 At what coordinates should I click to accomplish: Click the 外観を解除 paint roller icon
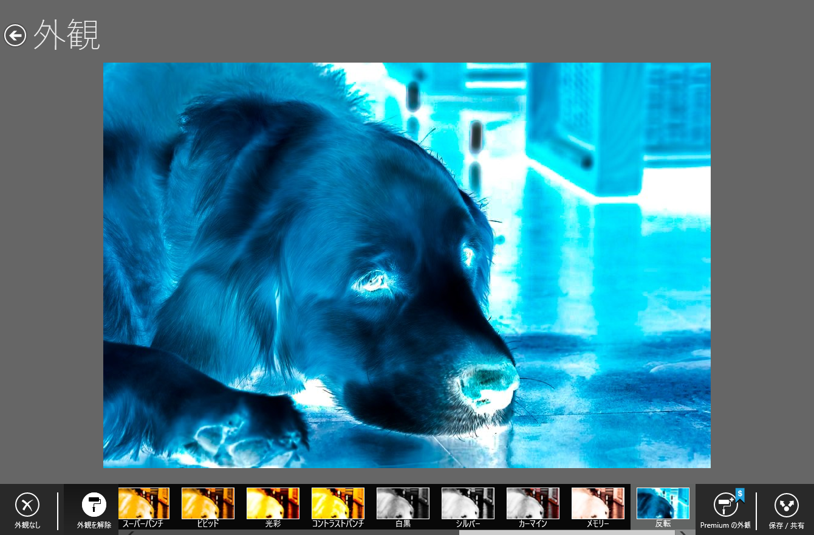(x=94, y=504)
